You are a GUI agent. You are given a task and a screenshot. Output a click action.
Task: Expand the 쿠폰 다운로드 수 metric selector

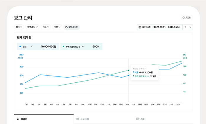point(83,47)
